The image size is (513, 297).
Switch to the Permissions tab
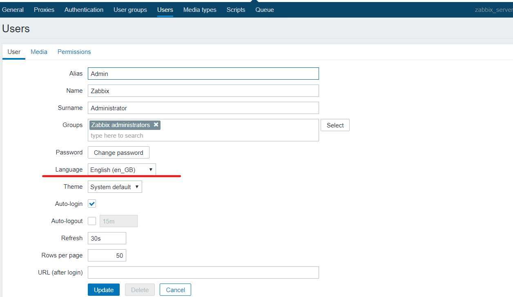tap(74, 52)
